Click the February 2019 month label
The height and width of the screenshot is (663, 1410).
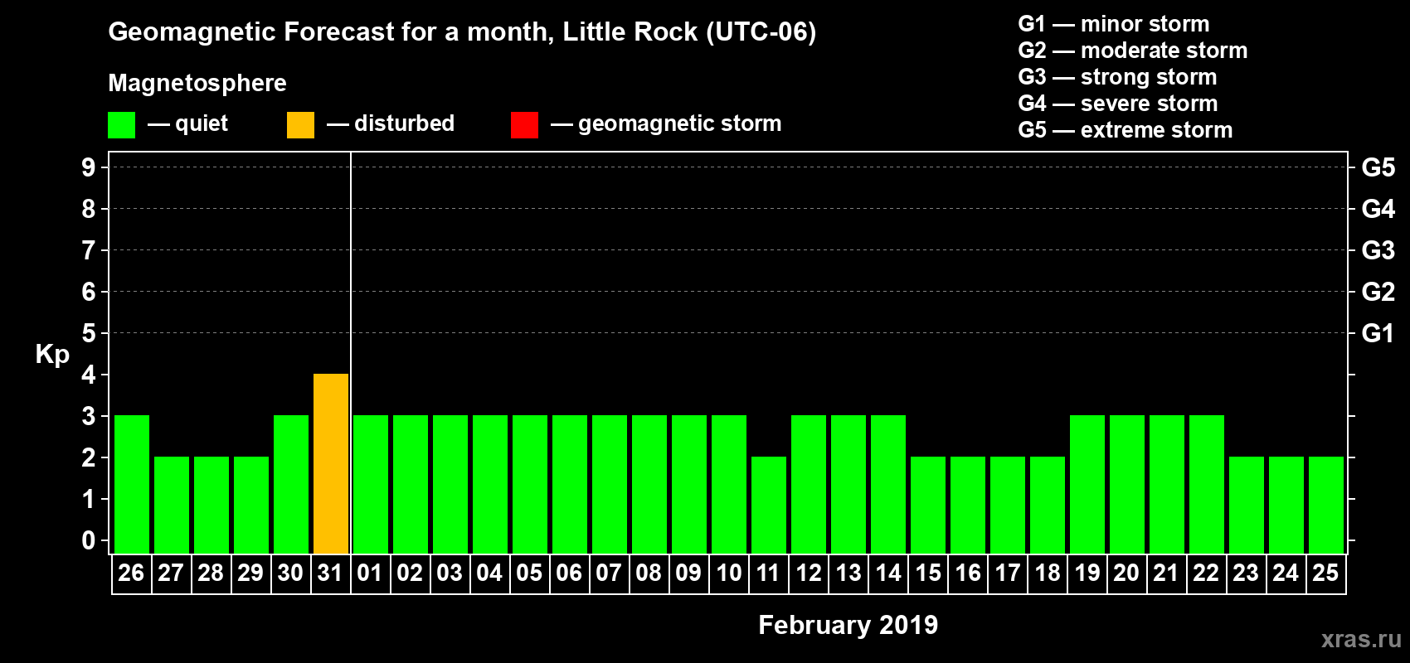tap(848, 625)
